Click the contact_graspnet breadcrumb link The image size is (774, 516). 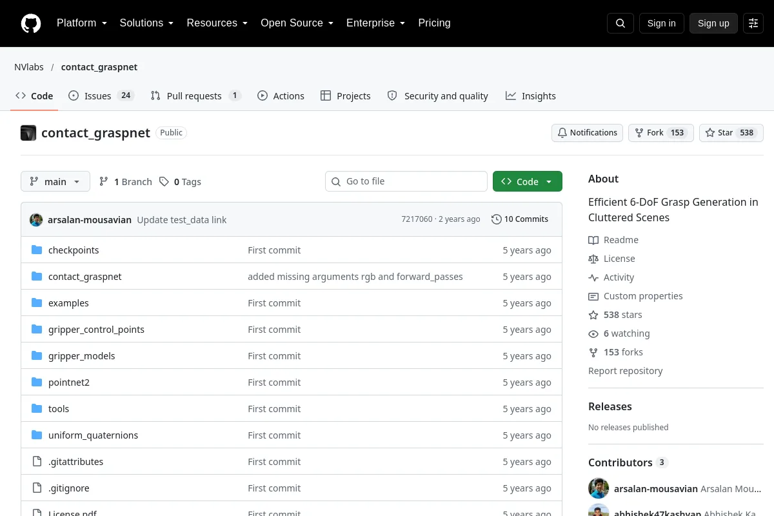point(99,67)
